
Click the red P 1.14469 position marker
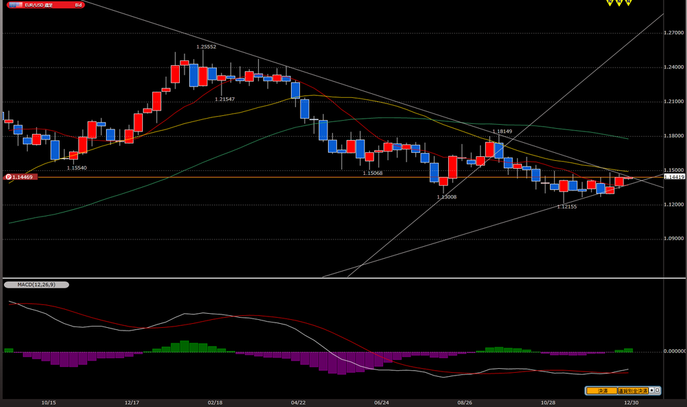(x=21, y=177)
